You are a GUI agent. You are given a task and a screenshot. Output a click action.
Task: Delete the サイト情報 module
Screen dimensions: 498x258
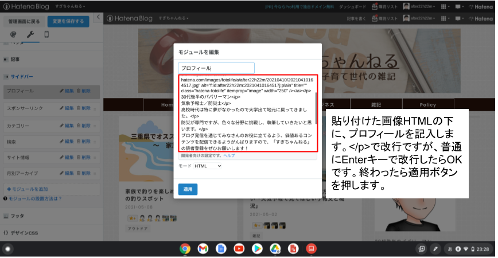[84, 158]
